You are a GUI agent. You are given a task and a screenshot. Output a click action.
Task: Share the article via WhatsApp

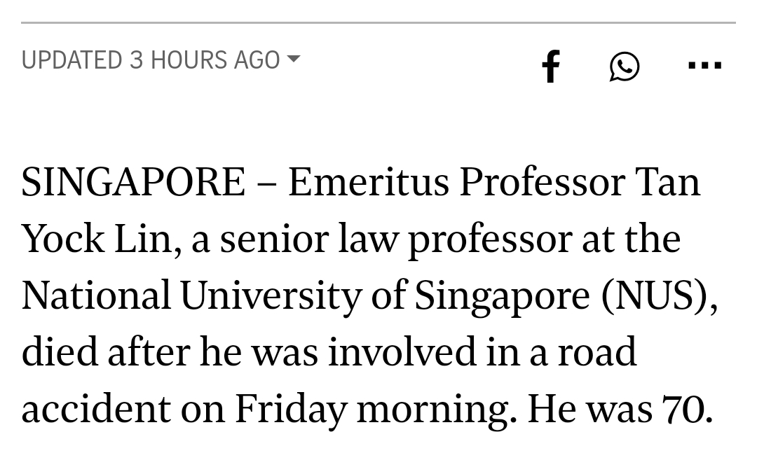coord(624,67)
